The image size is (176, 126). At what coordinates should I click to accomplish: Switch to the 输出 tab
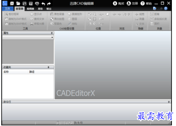pos(49,9)
